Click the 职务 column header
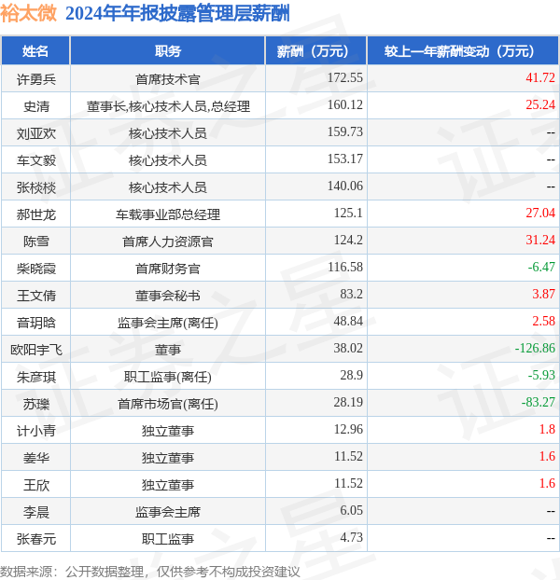The height and width of the screenshot is (580, 560). 168,50
